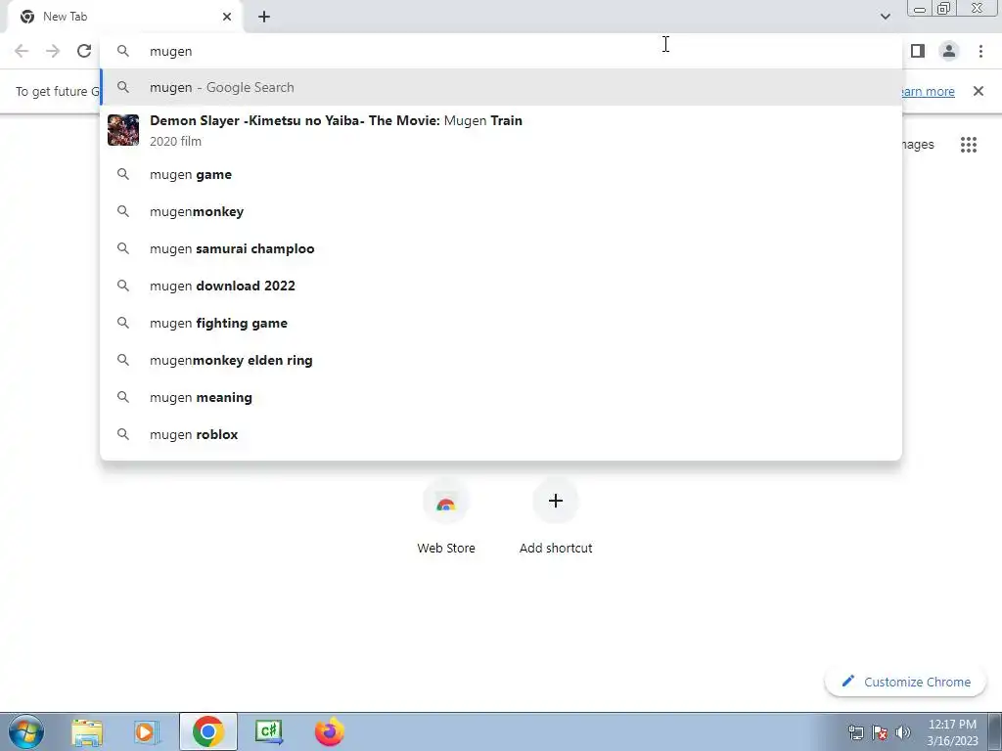Select the Demon Slayer Mugen Train suggestion
This screenshot has width=1002, height=751.
click(x=502, y=130)
